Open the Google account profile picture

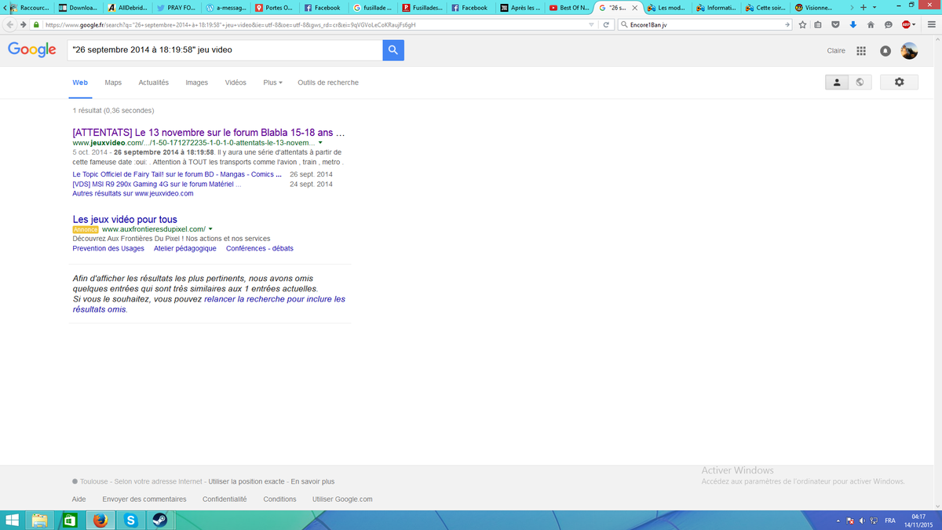pyautogui.click(x=909, y=51)
